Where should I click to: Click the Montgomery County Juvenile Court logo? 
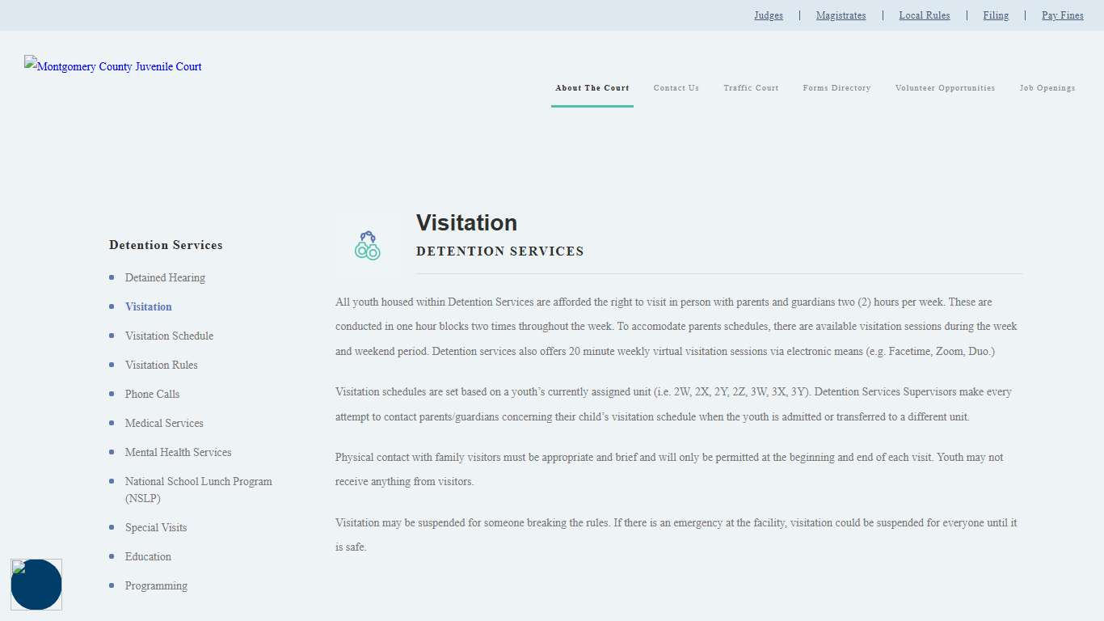(113, 66)
